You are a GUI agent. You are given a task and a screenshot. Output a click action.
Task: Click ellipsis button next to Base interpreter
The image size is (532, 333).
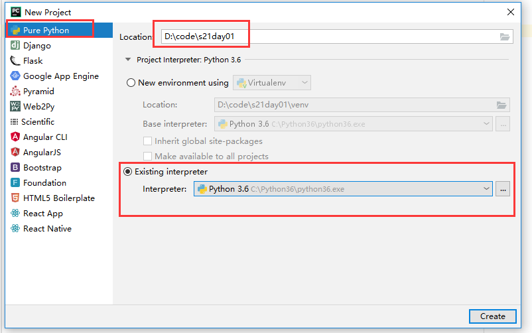503,124
